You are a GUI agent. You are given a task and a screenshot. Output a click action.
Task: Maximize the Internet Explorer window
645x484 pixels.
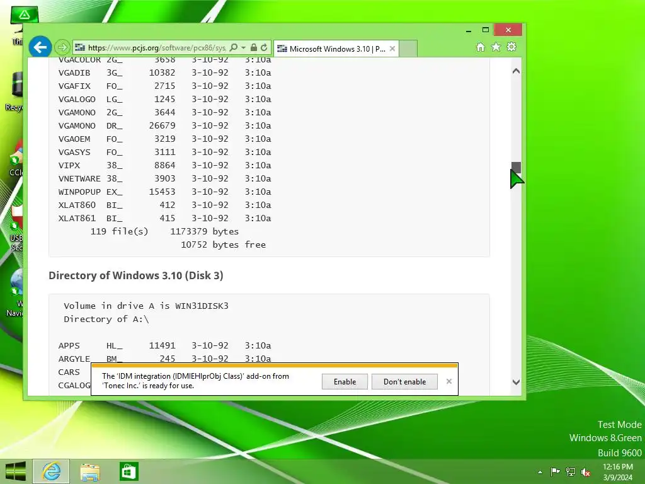pyautogui.click(x=486, y=30)
